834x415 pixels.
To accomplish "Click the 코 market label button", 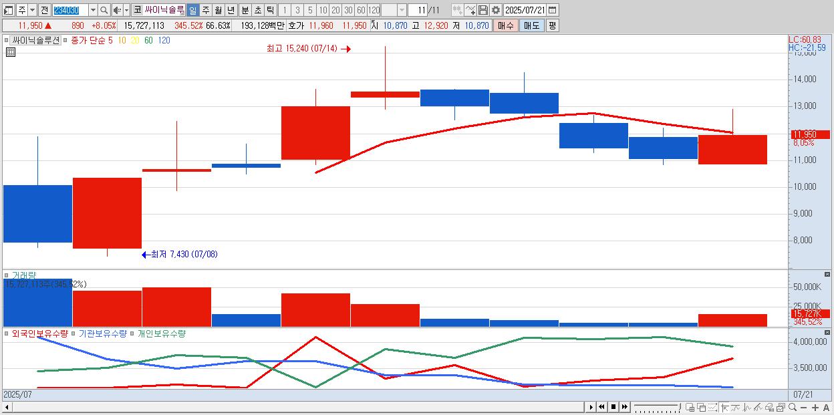I will pyautogui.click(x=137, y=10).
